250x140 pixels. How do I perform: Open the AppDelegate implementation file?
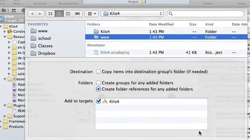19,90
